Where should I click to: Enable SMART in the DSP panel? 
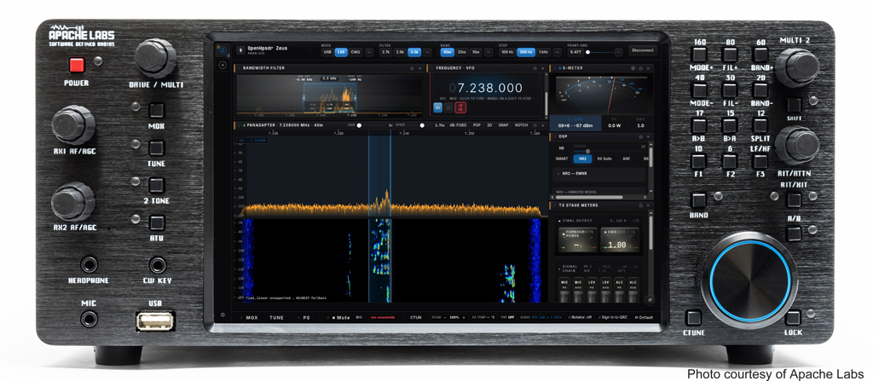coord(561,159)
